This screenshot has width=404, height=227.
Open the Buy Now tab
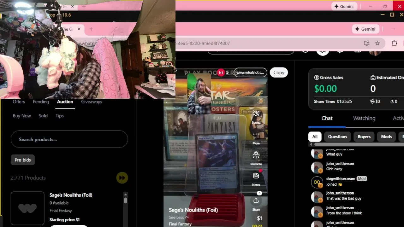(x=22, y=116)
